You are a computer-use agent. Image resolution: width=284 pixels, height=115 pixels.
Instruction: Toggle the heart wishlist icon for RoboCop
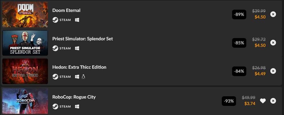click(x=263, y=101)
